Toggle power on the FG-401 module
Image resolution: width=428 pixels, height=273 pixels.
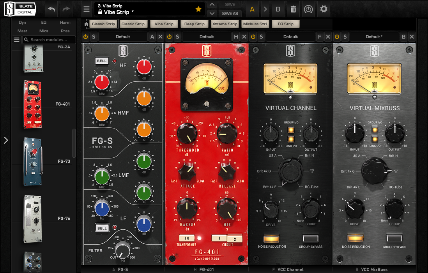(169, 37)
